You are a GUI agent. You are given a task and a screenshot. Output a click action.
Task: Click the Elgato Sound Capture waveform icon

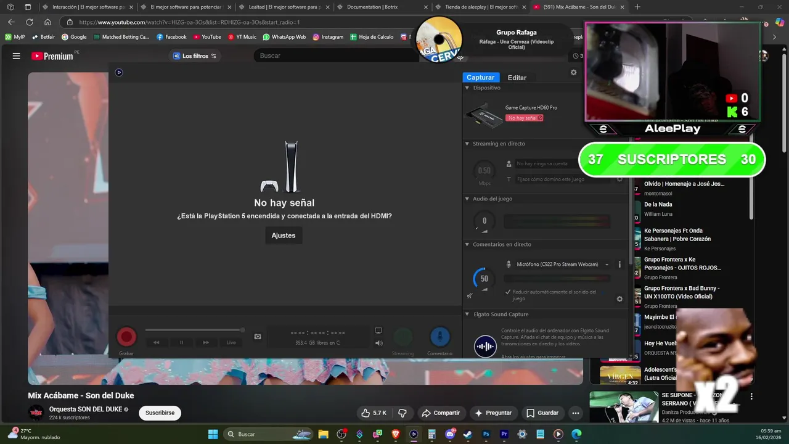click(485, 346)
